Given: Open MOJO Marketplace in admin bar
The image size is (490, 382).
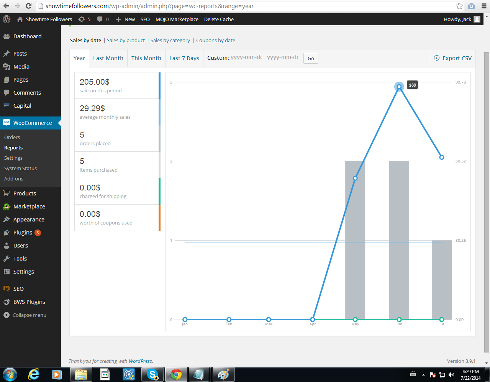Looking at the screenshot, I should 177,19.
